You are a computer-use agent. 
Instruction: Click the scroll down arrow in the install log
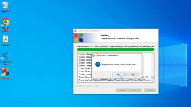[153, 81]
